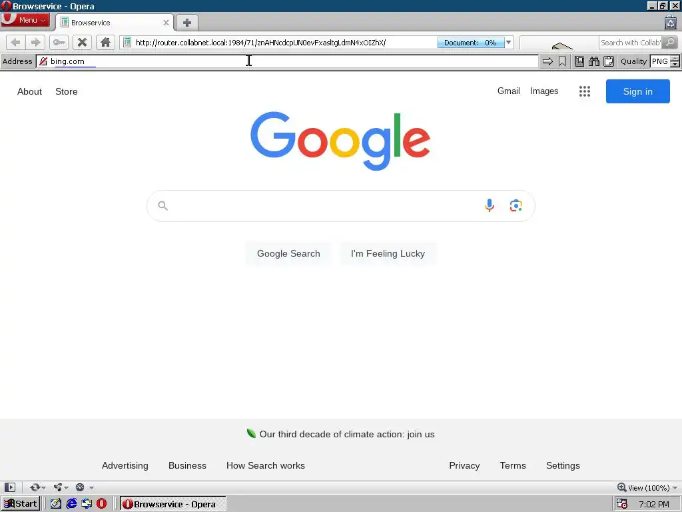Image resolution: width=682 pixels, height=512 pixels.
Task: Open the Business footer link
Action: [187, 465]
